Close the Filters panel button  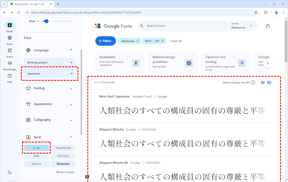pyautogui.click(x=105, y=41)
